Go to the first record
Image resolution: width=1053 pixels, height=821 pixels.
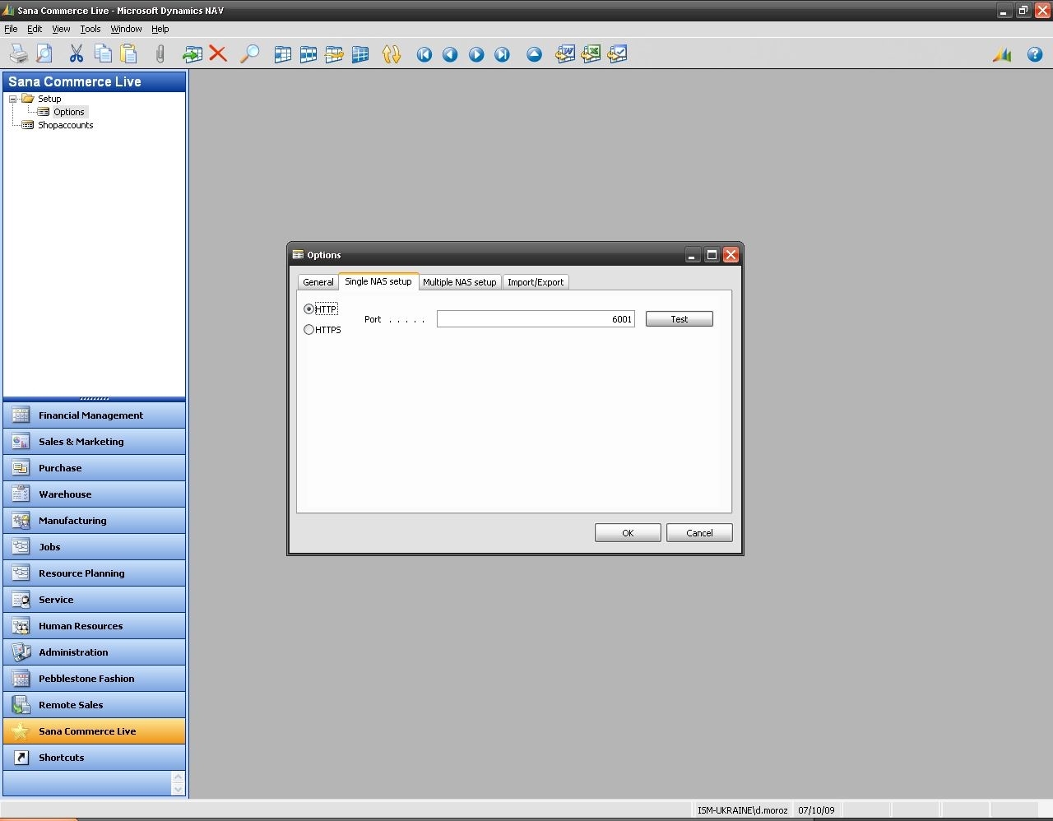(x=424, y=54)
